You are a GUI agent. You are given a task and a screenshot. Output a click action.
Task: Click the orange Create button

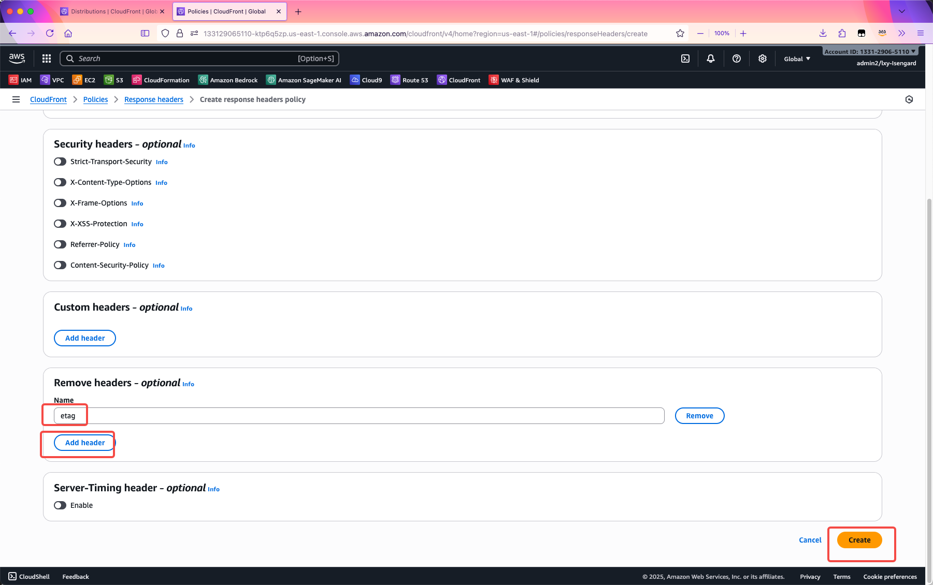point(859,540)
